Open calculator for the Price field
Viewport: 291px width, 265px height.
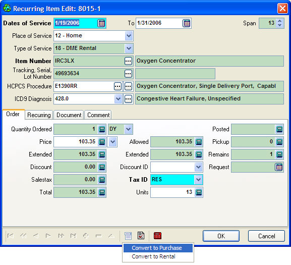coord(102,142)
